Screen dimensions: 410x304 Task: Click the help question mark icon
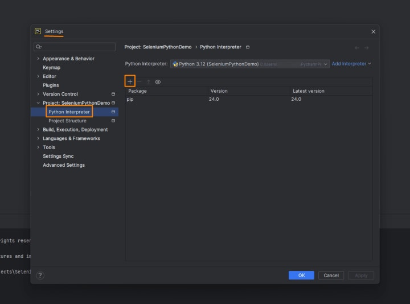40,275
